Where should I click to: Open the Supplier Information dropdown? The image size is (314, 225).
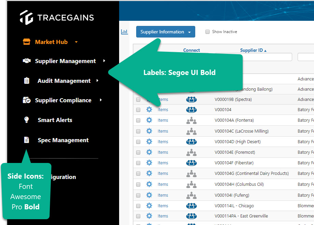pos(166,32)
